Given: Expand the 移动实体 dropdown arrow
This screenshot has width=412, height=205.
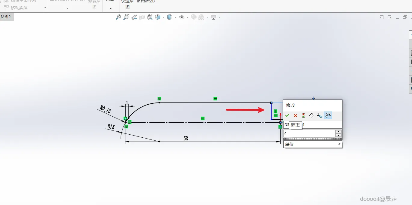Looking at the screenshot, I should (x=45, y=8).
